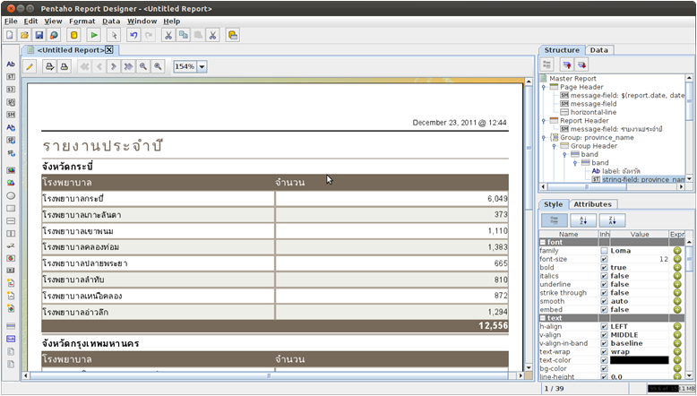
Task: Click the memory usage indicator in status bar
Action: coord(671,389)
